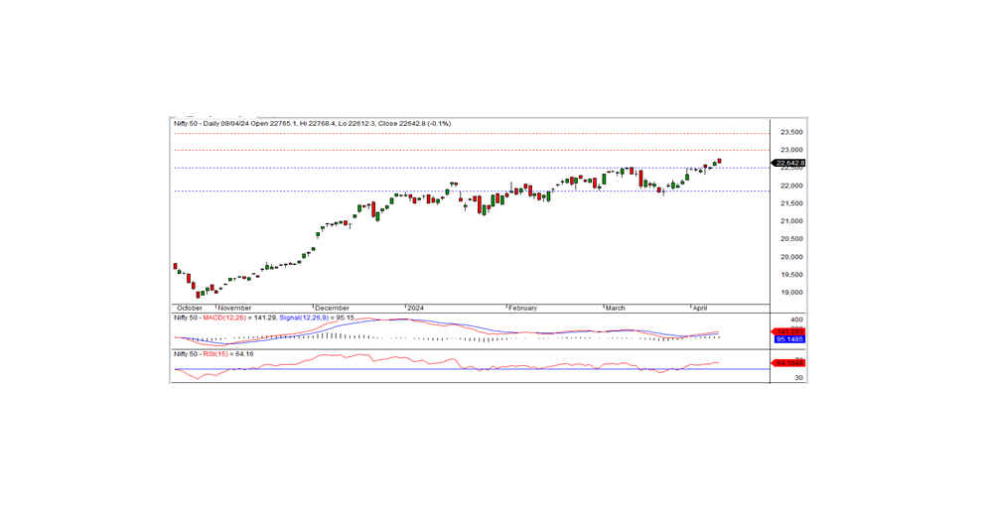Viewport: 992px width, 509px height.
Task: Click the 19,000 price axis label
Action: [791, 293]
